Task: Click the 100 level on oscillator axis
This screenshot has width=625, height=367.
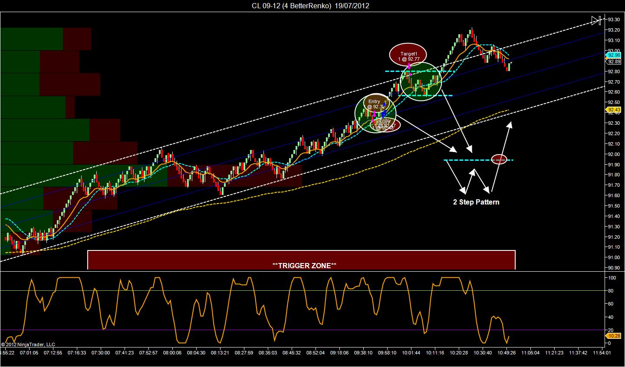Action: pyautogui.click(x=612, y=278)
